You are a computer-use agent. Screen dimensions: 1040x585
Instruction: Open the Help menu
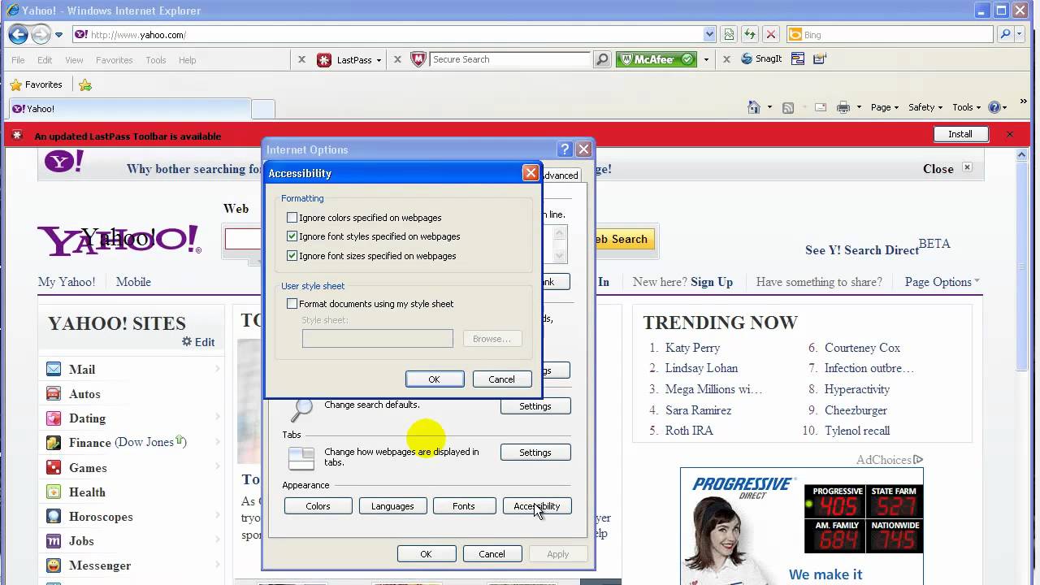[188, 60]
